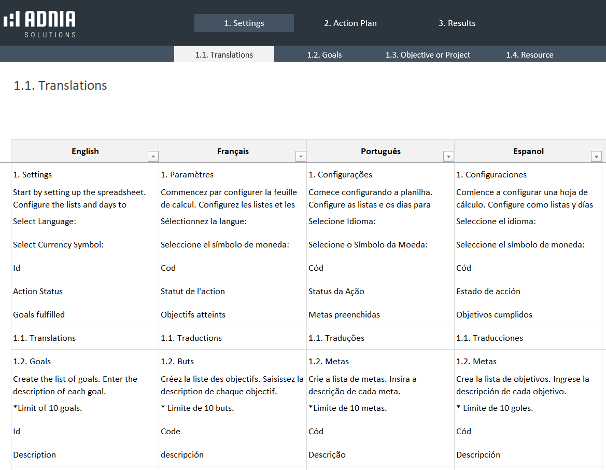Viewport: 606px width, 470px height.
Task: Open the 3. Results tab
Action: [x=457, y=23]
